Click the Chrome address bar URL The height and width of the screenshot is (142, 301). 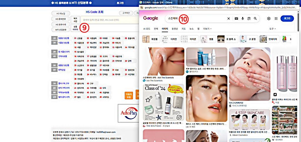(221, 7)
